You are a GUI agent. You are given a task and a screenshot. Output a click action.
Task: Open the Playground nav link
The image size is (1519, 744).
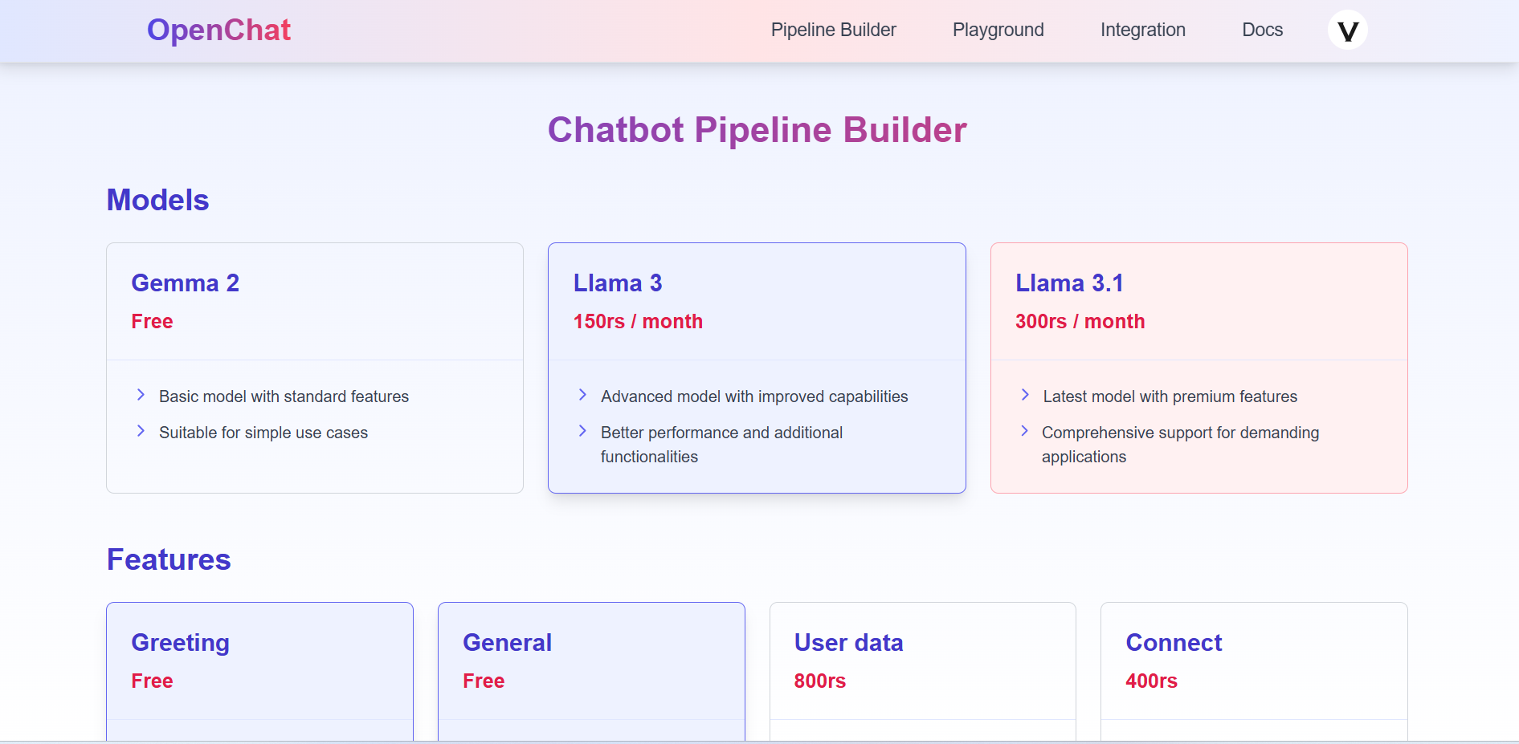click(998, 30)
